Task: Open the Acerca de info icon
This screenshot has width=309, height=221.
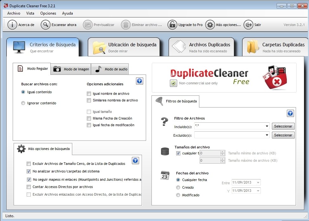Action: tap(12, 25)
